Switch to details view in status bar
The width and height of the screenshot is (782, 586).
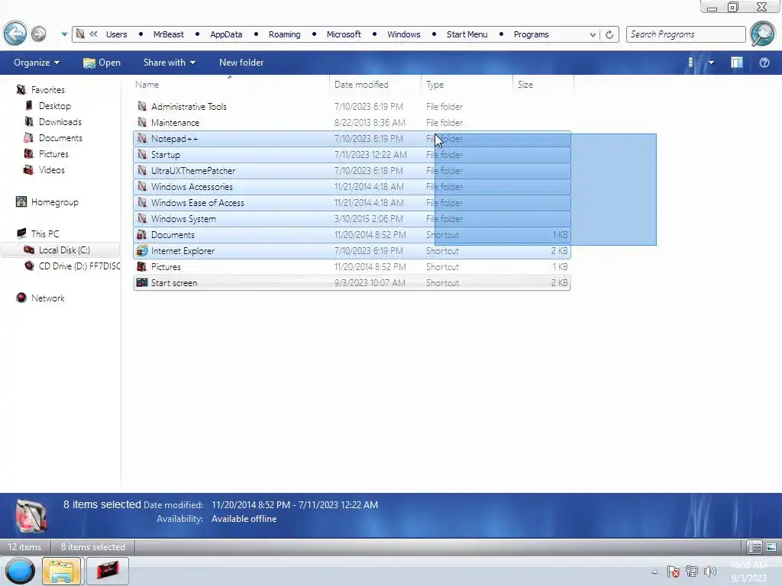754,547
